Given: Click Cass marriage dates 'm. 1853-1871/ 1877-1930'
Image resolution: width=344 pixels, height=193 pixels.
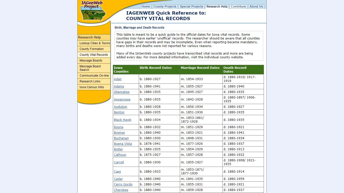Looking at the screenshot, I should click(193, 171).
